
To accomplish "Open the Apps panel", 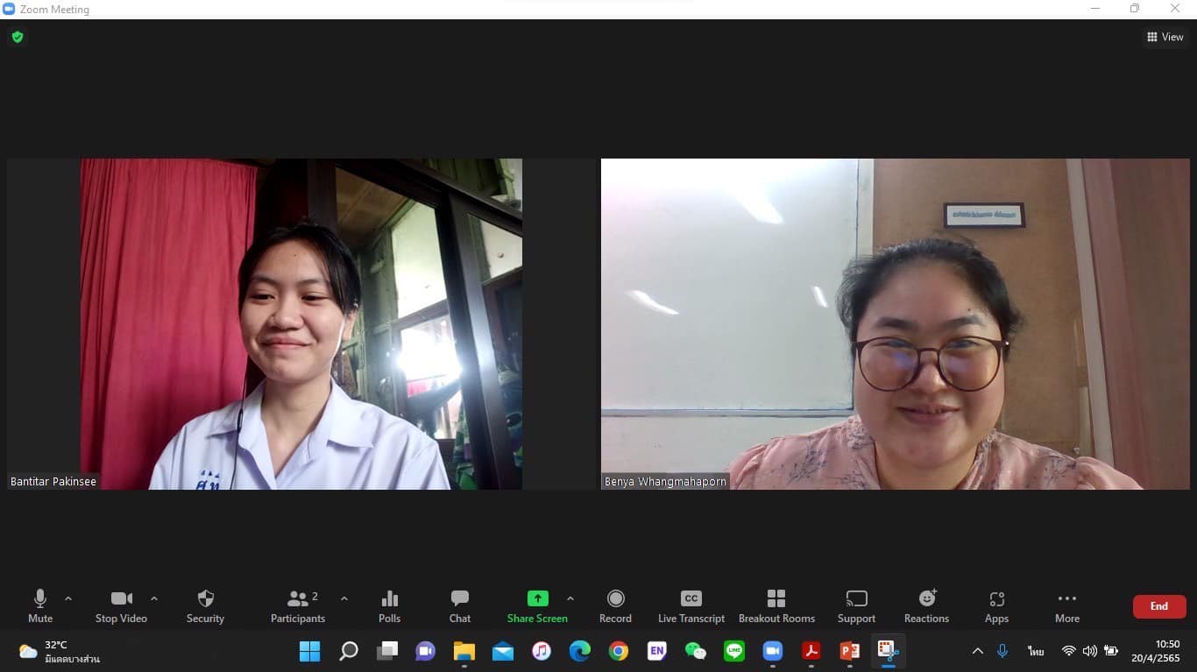I will tap(996, 606).
